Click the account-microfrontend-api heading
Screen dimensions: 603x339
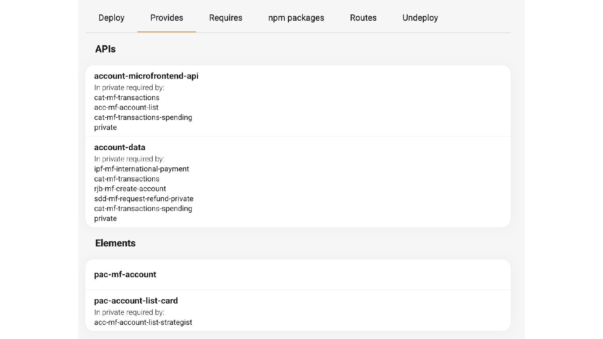(146, 76)
